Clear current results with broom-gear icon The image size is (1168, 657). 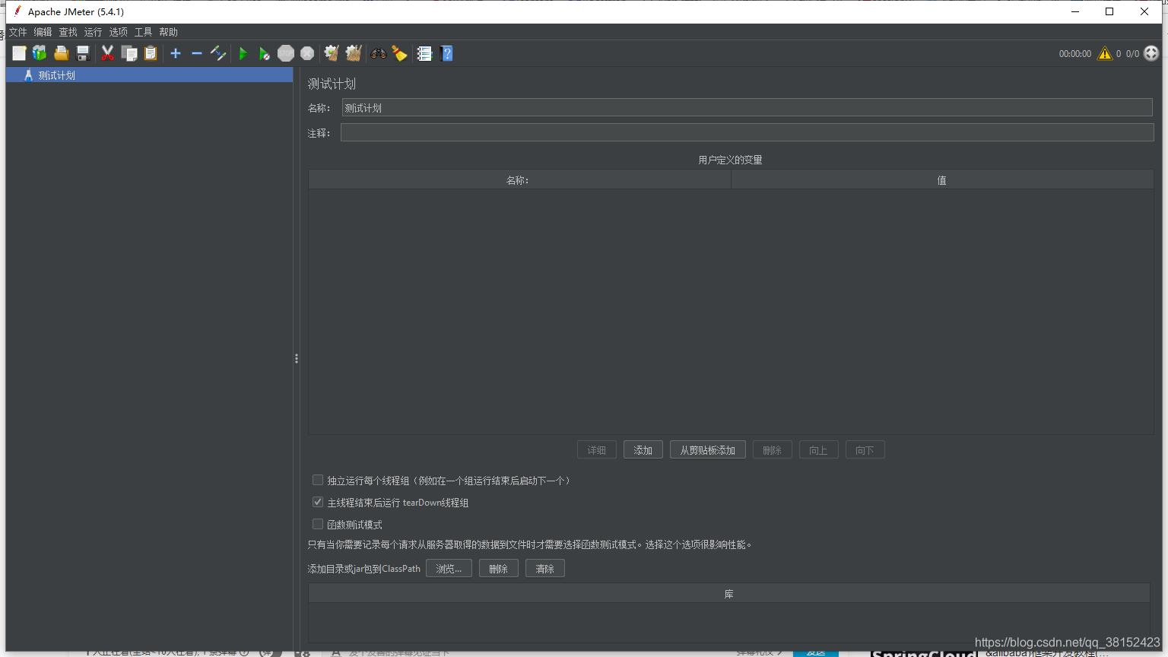[x=332, y=53]
